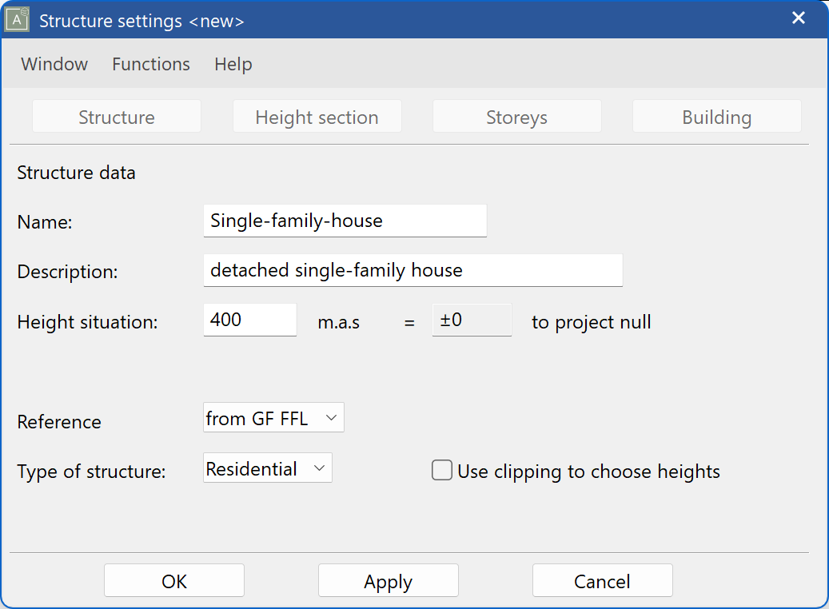Open the Window menu
This screenshot has width=829, height=609.
point(54,64)
